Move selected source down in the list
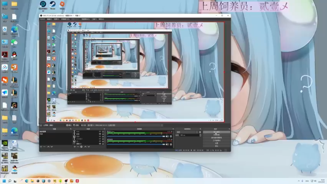The height and width of the screenshot is (184, 327). [89, 147]
